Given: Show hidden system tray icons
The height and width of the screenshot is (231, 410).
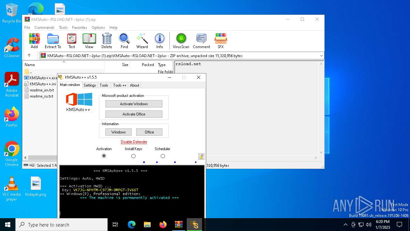Looking at the screenshot, I should 345,225.
